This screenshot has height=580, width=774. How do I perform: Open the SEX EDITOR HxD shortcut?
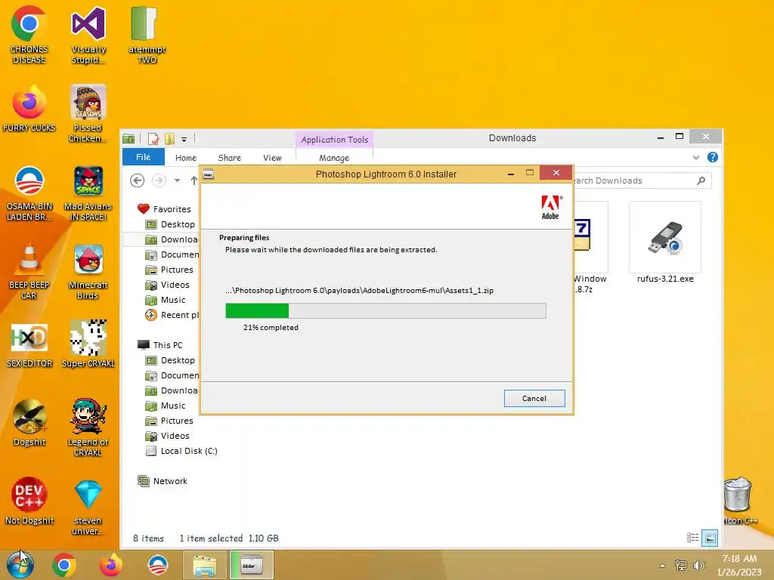pos(29,344)
